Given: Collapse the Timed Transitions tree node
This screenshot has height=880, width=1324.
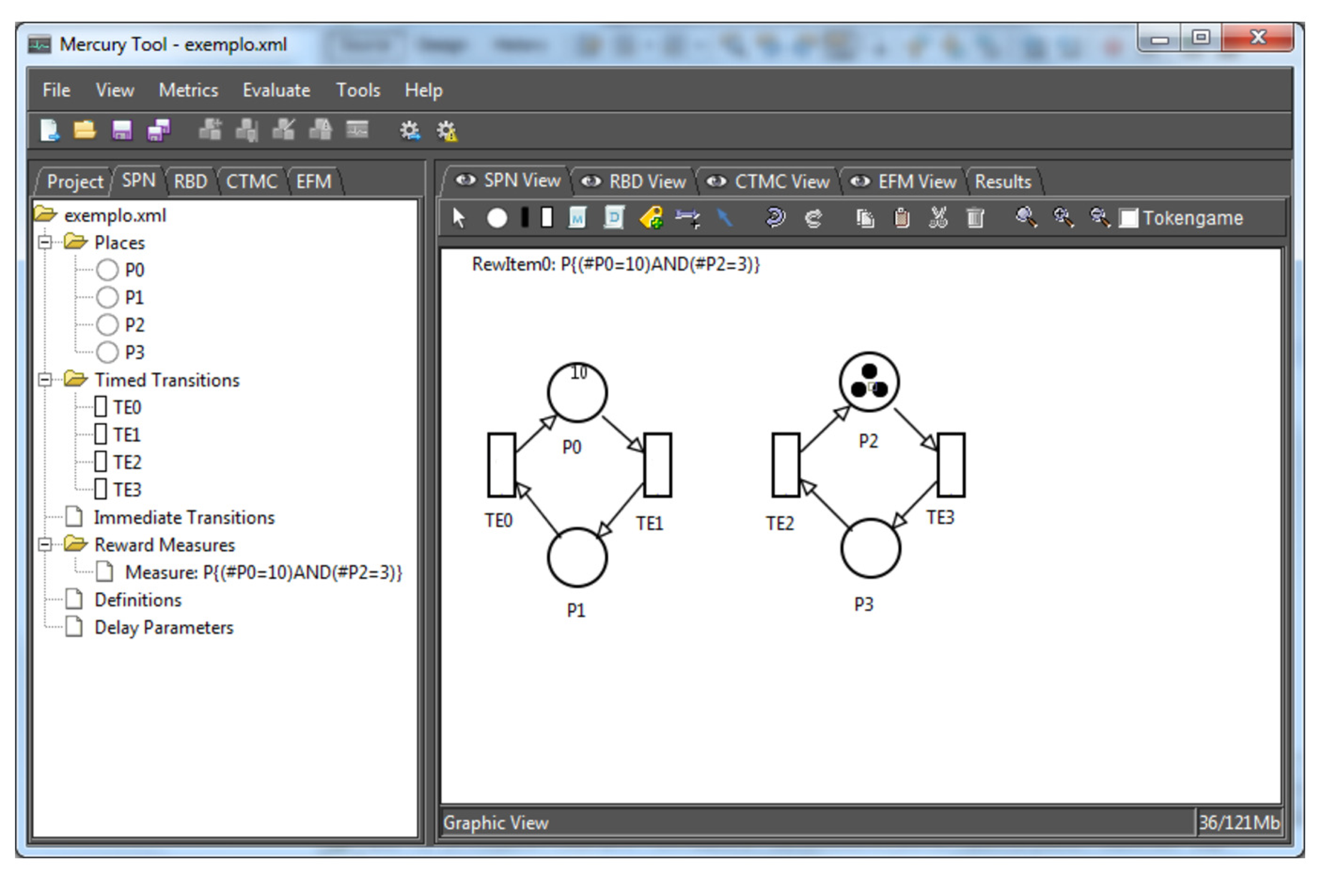Looking at the screenshot, I should pyautogui.click(x=45, y=380).
